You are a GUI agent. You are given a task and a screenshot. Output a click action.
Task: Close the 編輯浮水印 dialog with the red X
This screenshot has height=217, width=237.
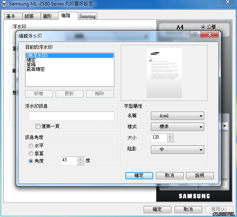[210, 34]
